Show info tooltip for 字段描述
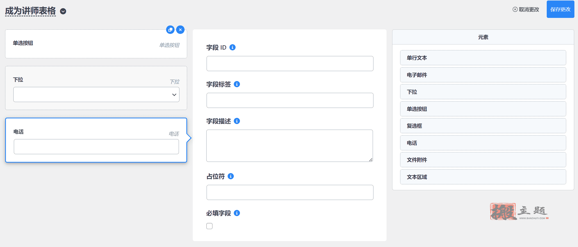This screenshot has width=578, height=247. [237, 121]
